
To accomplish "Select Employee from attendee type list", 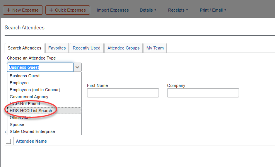I will pos(19,83).
